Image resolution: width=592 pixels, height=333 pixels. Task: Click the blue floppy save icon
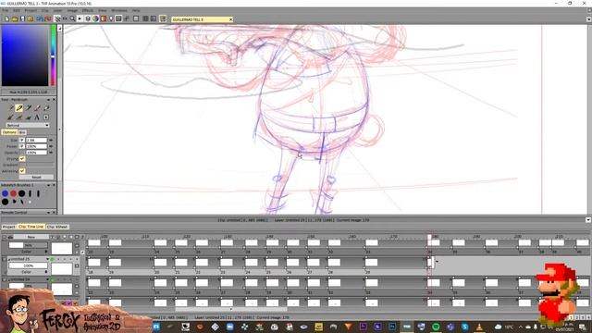(22, 18)
